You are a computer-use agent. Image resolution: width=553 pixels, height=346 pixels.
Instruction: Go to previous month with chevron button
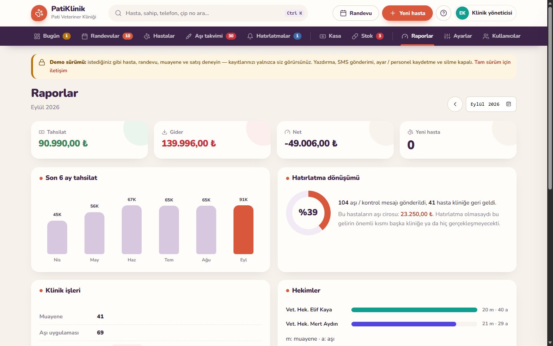click(x=455, y=104)
